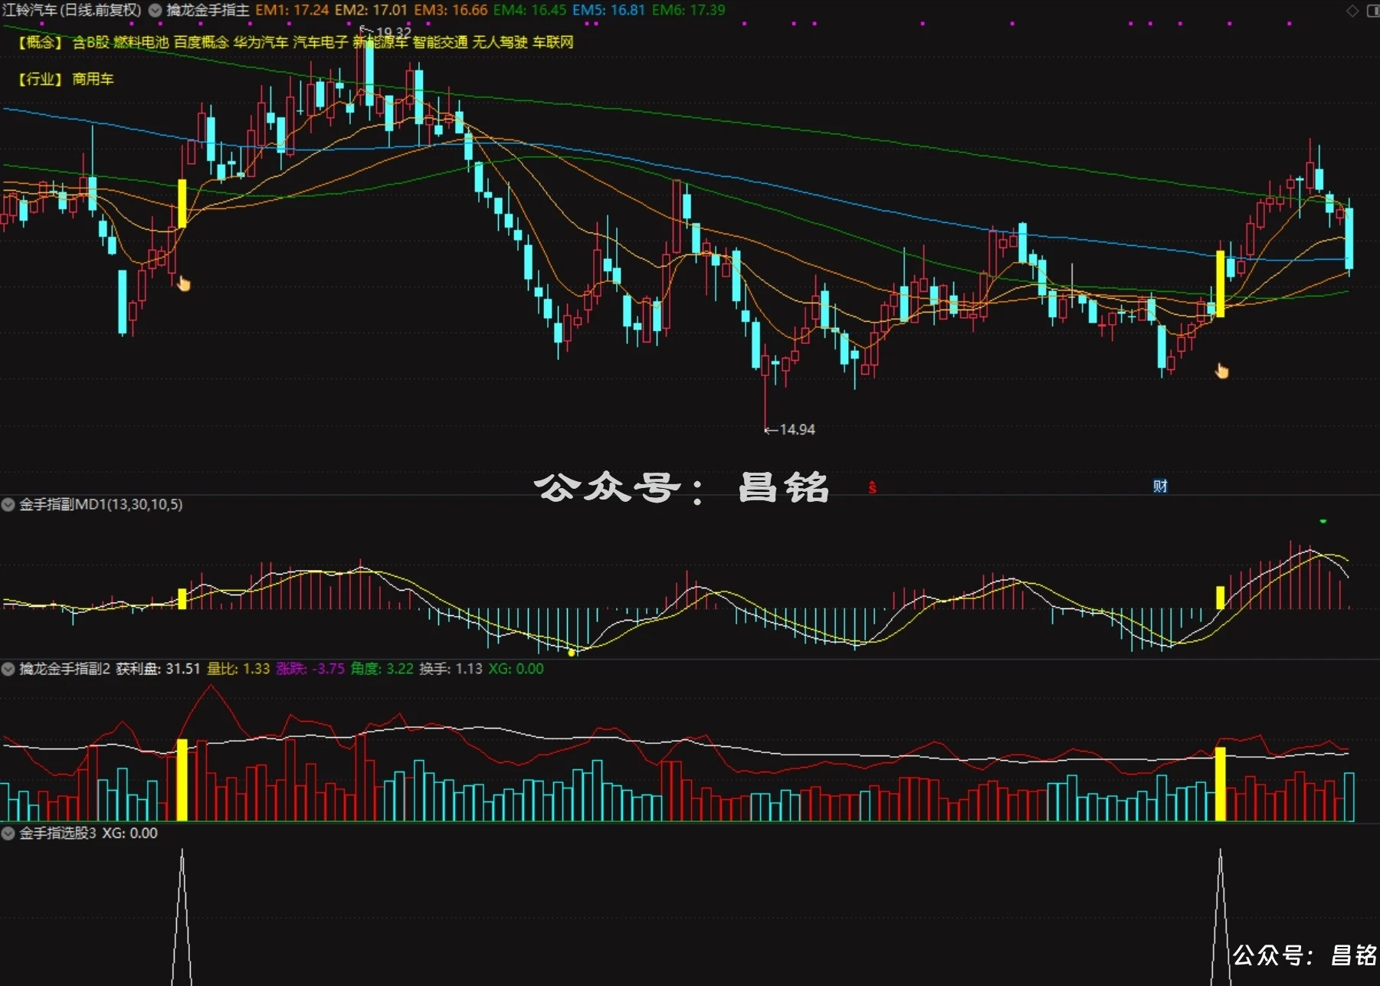Open the 无人驾驶 concept tag
The image size is (1380, 986).
tap(500, 42)
